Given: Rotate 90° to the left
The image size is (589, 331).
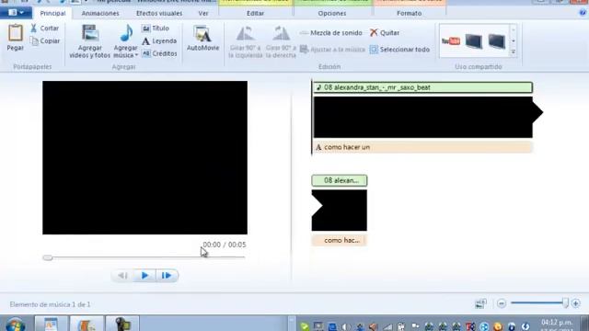Looking at the screenshot, I should point(246,41).
